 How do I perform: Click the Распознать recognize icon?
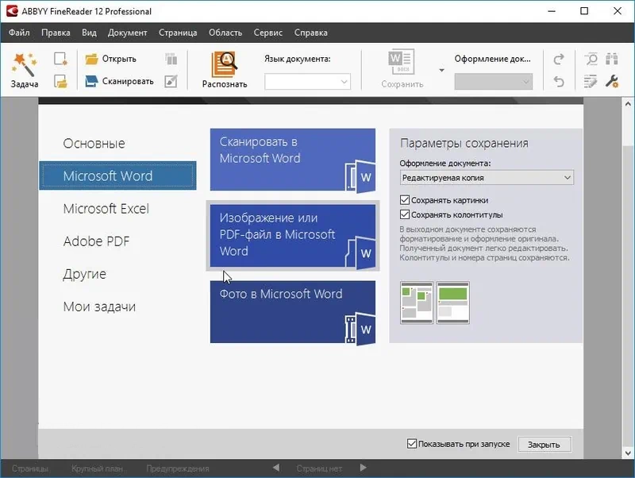[225, 64]
